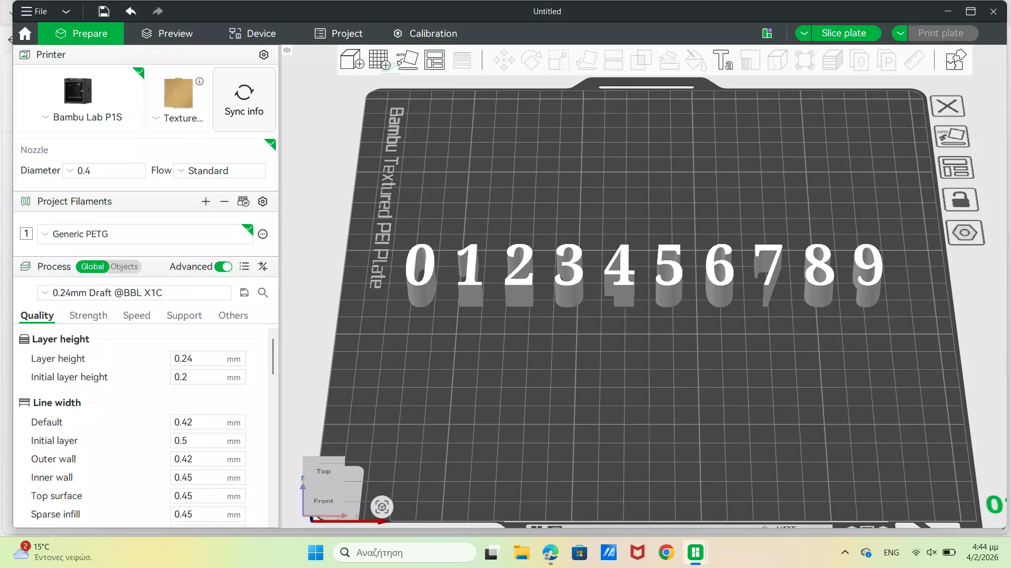This screenshot has width=1011, height=568.
Task: Switch to the Preview tab
Action: click(167, 33)
